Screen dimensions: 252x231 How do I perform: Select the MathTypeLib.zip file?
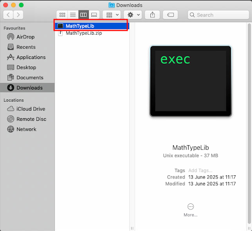[x=92, y=33]
